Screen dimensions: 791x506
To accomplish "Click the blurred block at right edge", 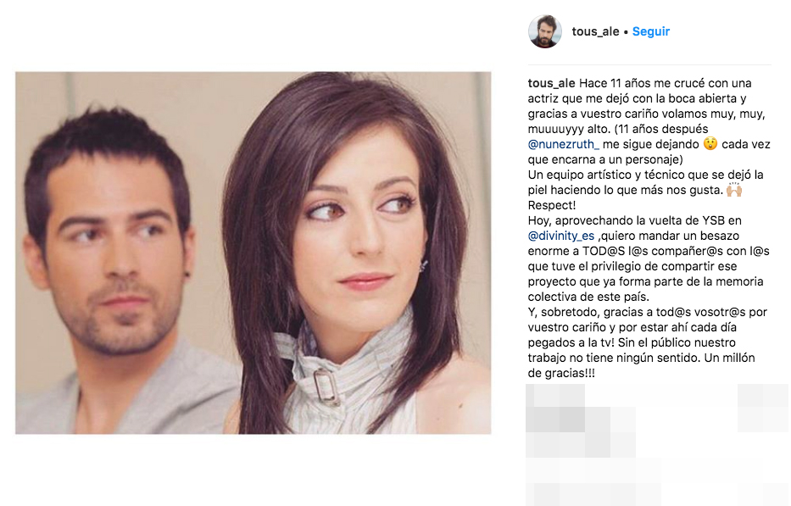I will [763, 409].
